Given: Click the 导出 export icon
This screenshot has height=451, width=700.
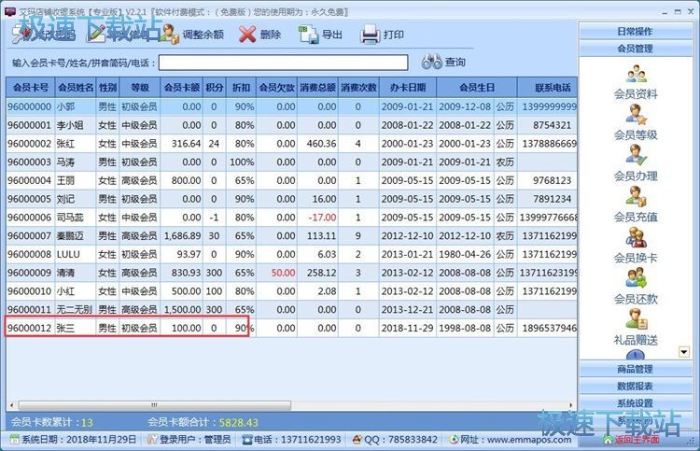Looking at the screenshot, I should pyautogui.click(x=309, y=35).
